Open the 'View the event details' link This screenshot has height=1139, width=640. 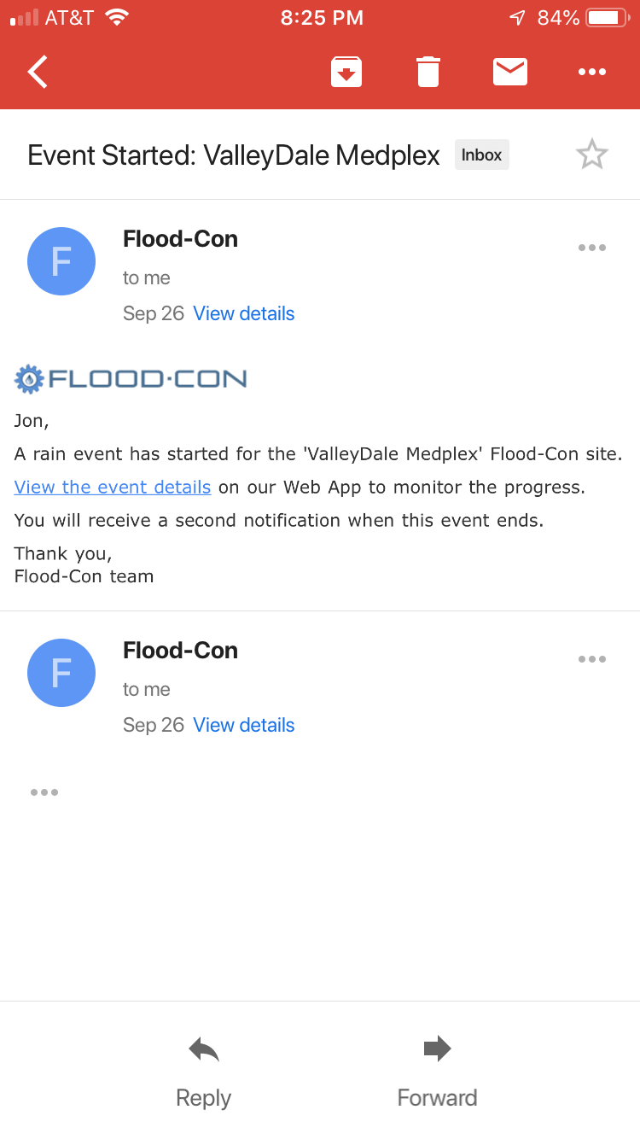click(113, 488)
